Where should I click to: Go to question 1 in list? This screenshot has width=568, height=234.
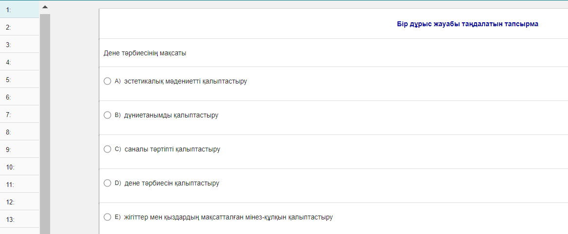pos(19,9)
